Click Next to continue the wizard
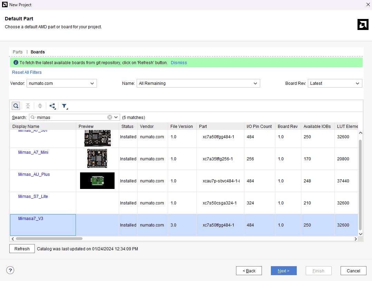 (283, 271)
